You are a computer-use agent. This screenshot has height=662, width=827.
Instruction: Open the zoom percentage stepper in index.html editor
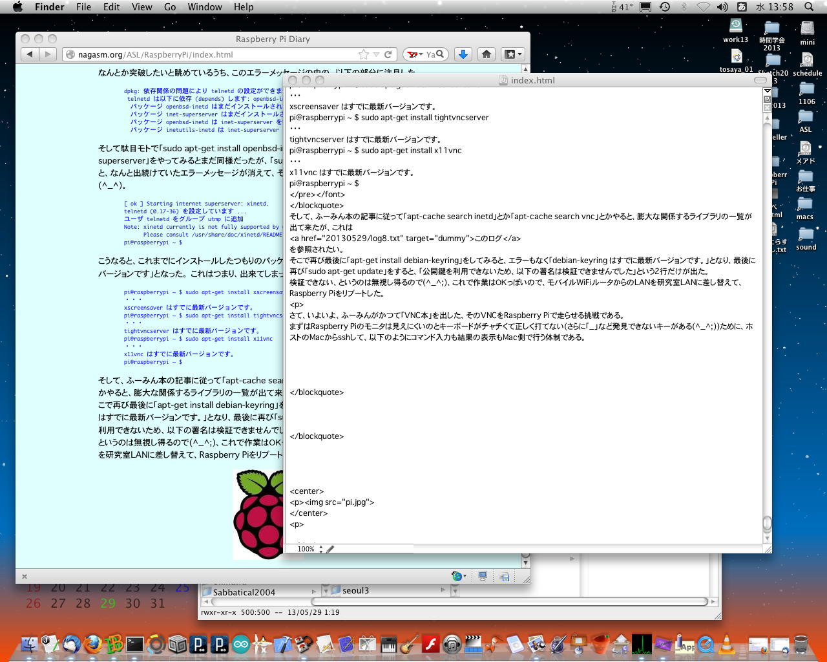click(320, 549)
